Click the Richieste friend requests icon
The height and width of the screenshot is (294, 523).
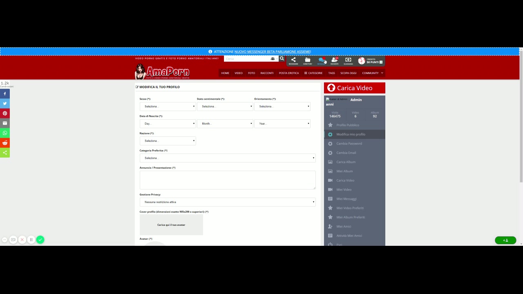coord(335,60)
